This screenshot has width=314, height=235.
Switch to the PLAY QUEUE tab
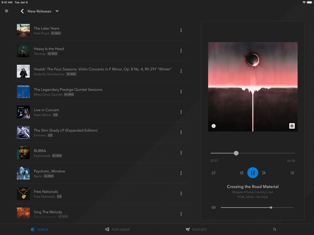tap(117, 229)
